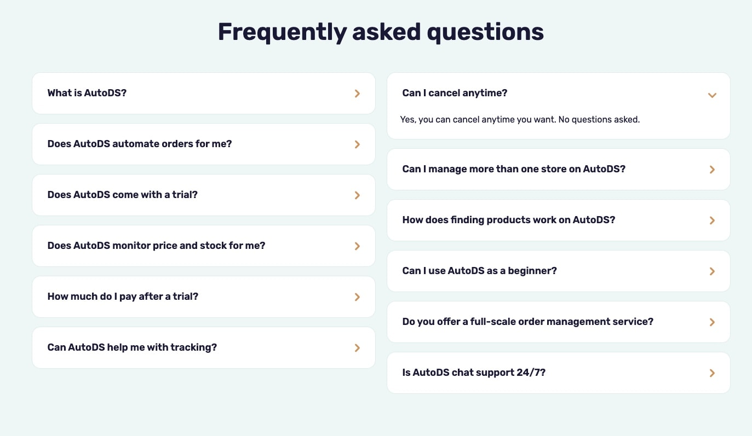The image size is (752, 436).
Task: Click the arrow next to the trial question
Action: pyautogui.click(x=357, y=195)
